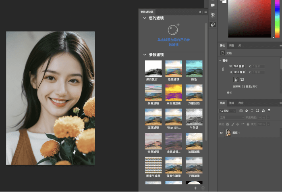
Task: Click the white background color swatch
Action: point(224,2)
